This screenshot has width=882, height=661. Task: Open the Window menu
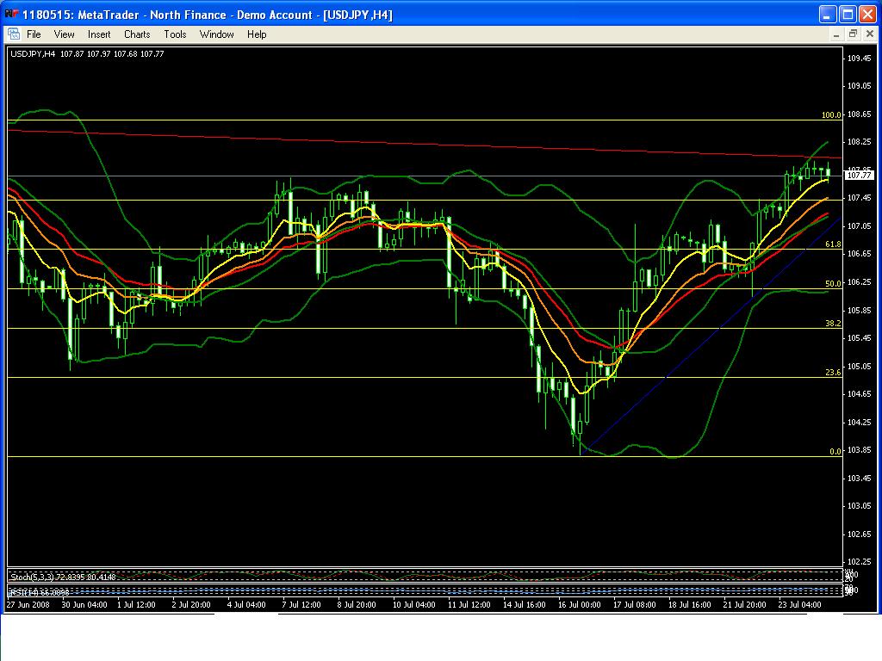(x=217, y=34)
